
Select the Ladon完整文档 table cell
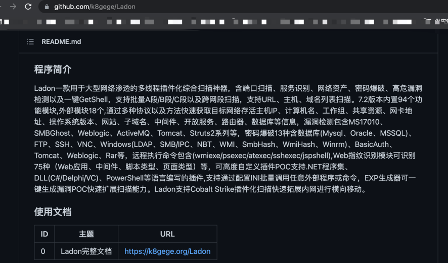(x=86, y=251)
